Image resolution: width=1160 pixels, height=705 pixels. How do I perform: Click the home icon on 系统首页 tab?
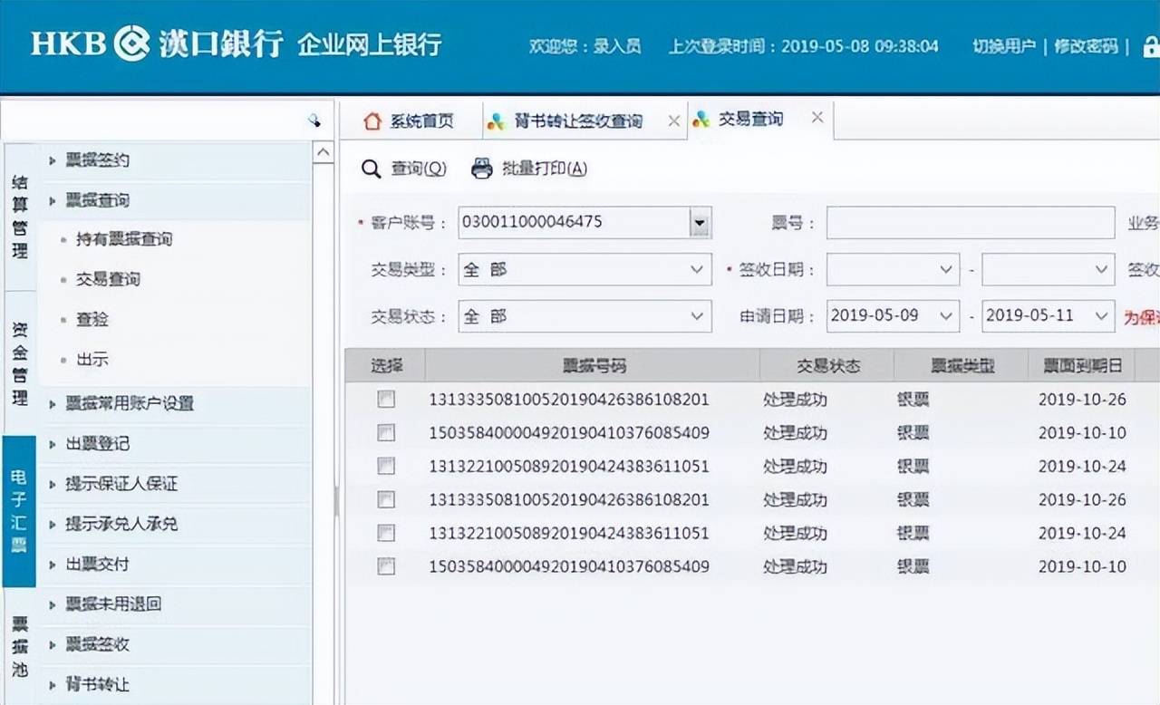[x=372, y=121]
